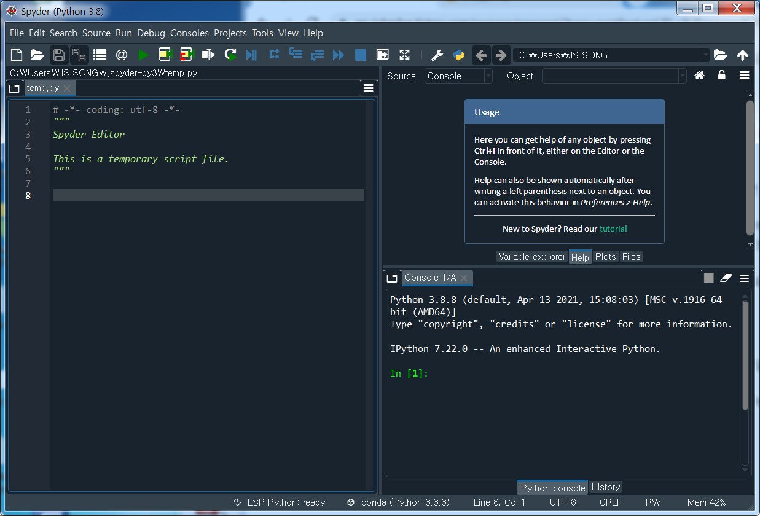Click the Help pane vertical scrollbar
The width and height of the screenshot is (760, 516).
(750, 169)
